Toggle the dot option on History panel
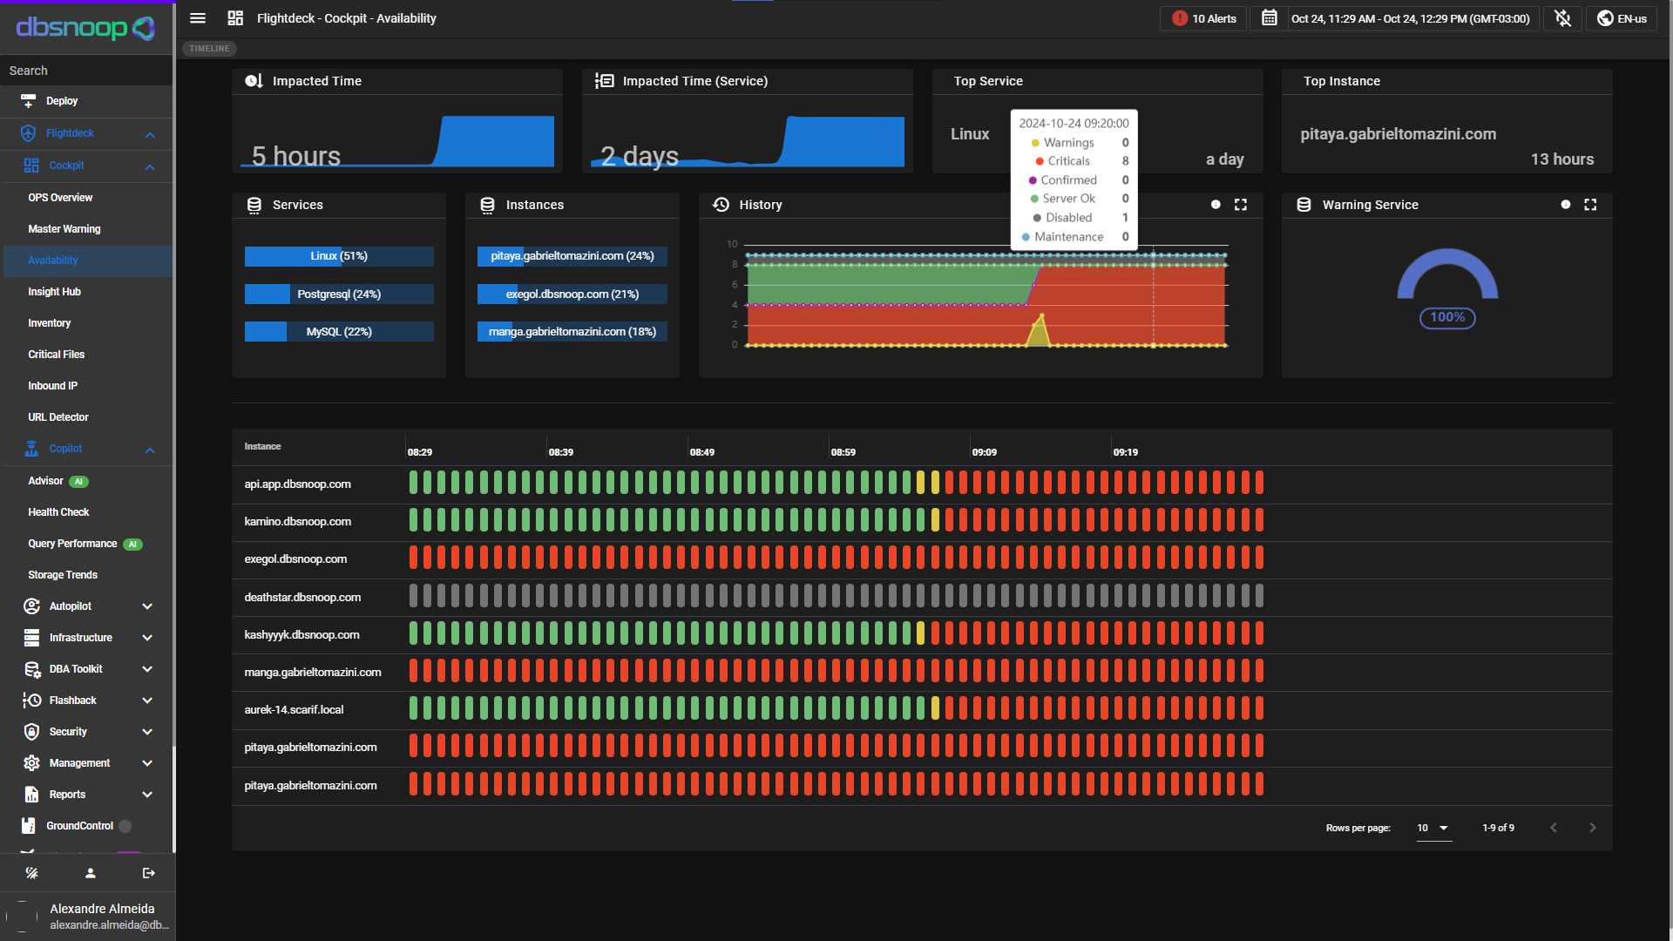Screen dimensions: 1673x941 pos(1216,205)
